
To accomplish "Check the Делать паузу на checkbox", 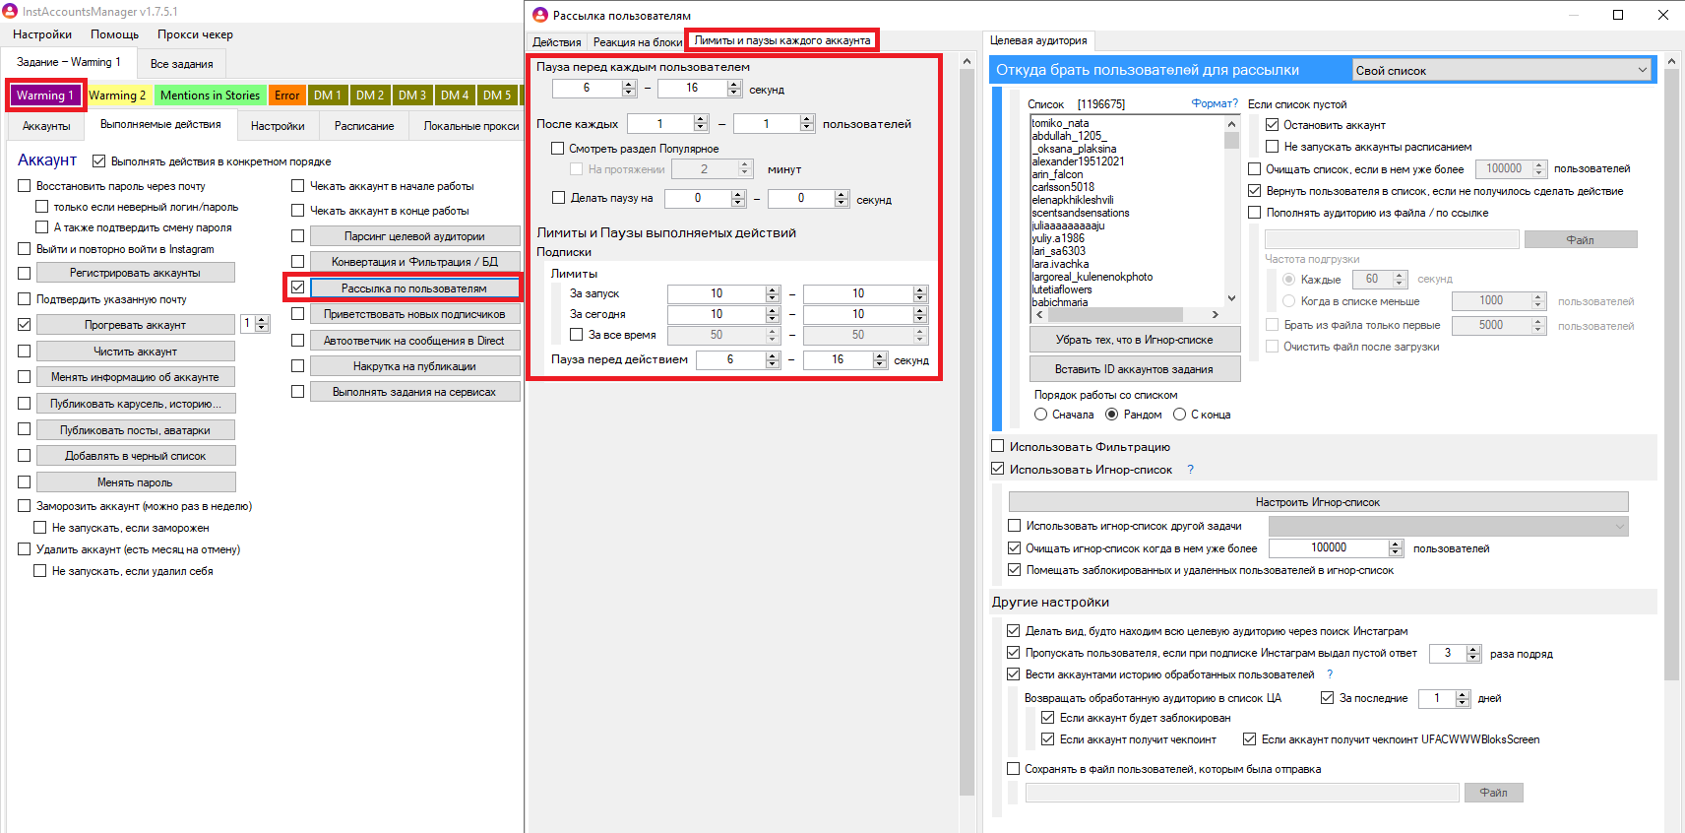I will 558,198.
